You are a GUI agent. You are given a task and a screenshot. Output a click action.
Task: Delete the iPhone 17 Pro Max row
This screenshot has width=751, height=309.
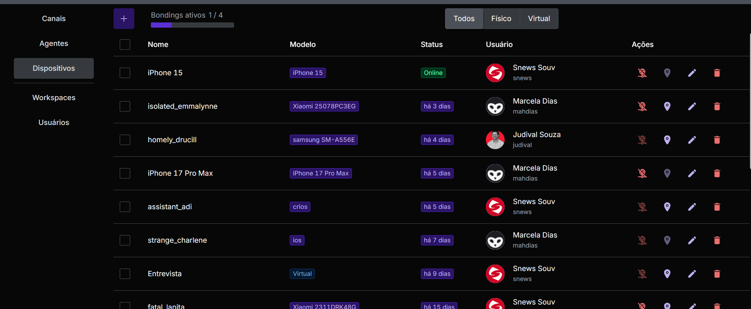point(717,173)
